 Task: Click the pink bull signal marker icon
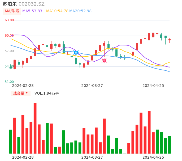coord(104,61)
